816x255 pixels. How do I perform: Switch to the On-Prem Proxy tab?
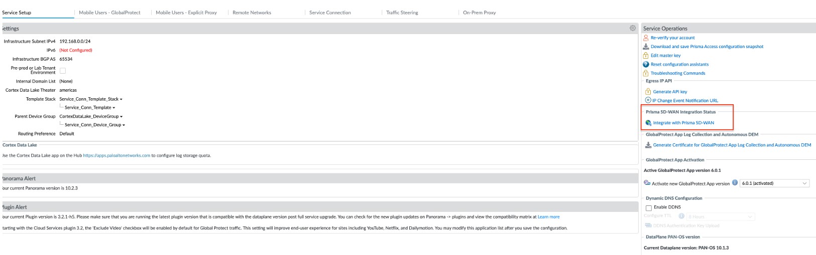click(x=479, y=13)
